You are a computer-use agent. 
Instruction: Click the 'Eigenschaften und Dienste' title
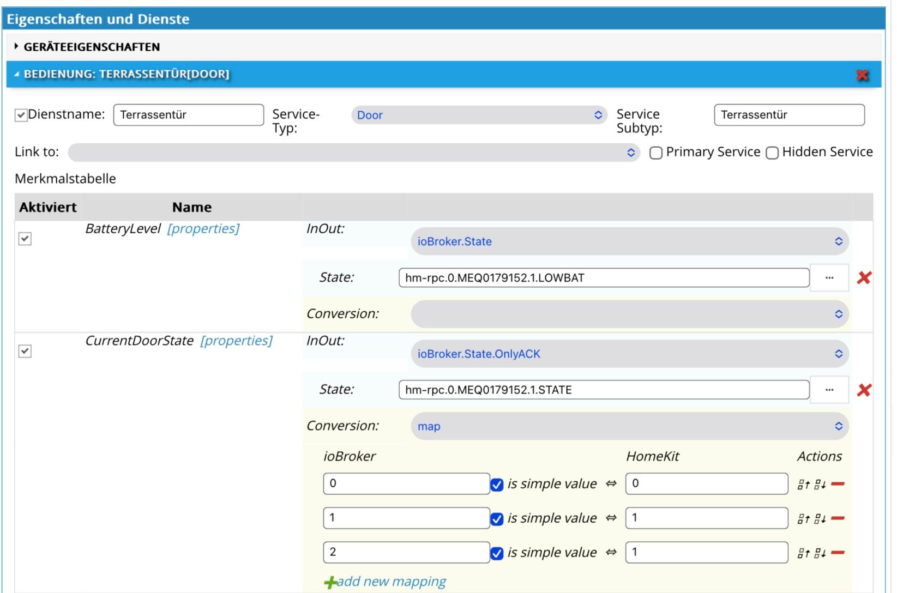point(98,19)
